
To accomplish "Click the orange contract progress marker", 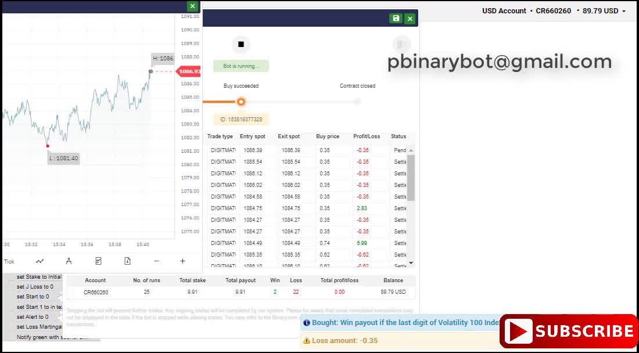I will 240,102.
